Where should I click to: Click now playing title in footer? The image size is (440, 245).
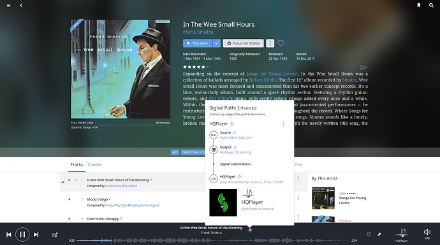tap(211, 228)
